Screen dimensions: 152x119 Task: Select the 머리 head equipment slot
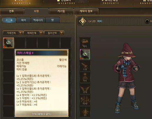85,77
